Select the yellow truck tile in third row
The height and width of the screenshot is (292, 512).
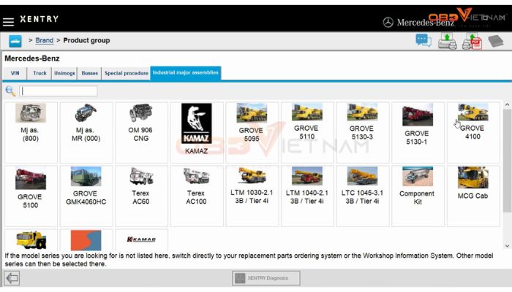pyautogui.click(x=31, y=240)
